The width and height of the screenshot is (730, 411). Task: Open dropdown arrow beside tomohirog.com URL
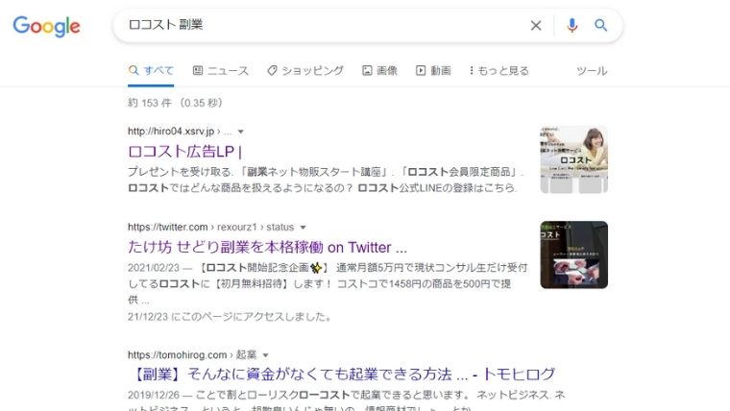click(265, 355)
